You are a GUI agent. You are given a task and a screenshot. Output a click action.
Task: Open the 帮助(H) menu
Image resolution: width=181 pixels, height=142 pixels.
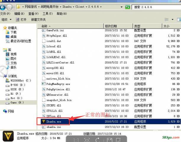[x=62, y=14]
